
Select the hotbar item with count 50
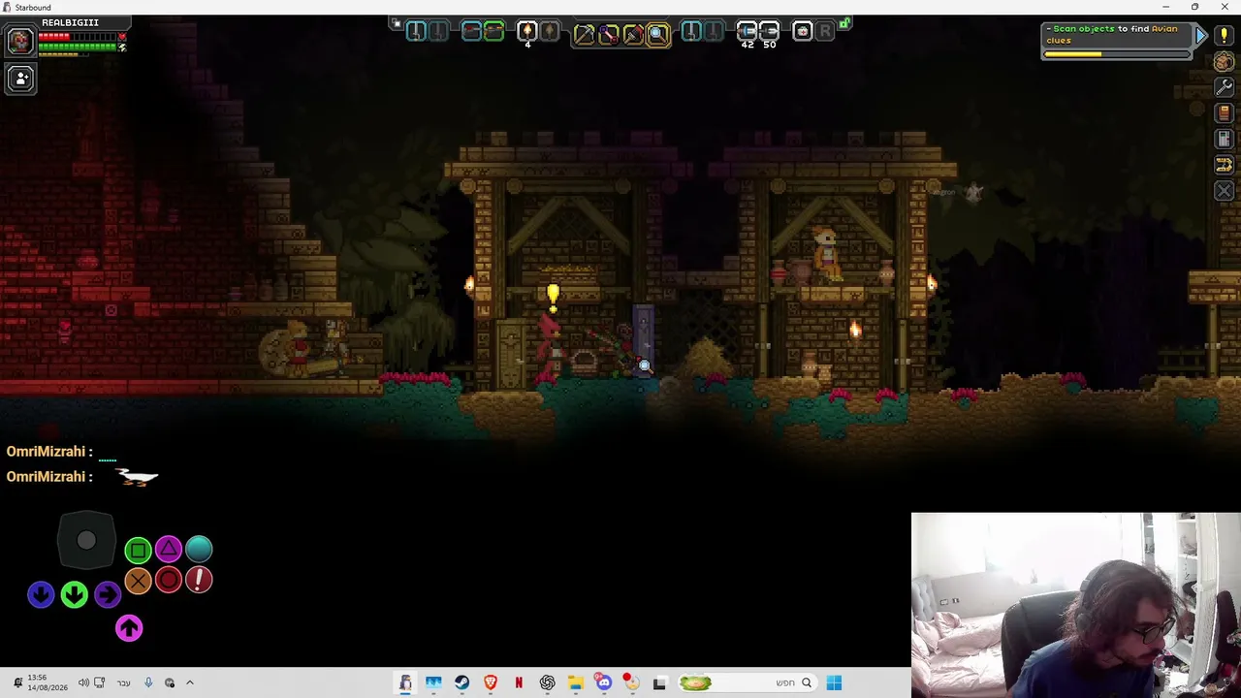pyautogui.click(x=769, y=33)
